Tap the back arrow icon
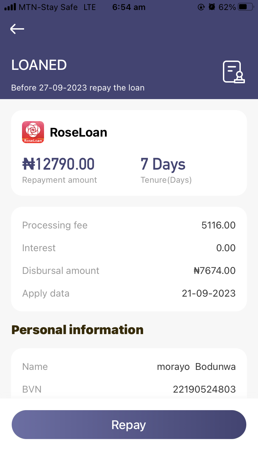Screen dimensions: 258x459 (17, 29)
